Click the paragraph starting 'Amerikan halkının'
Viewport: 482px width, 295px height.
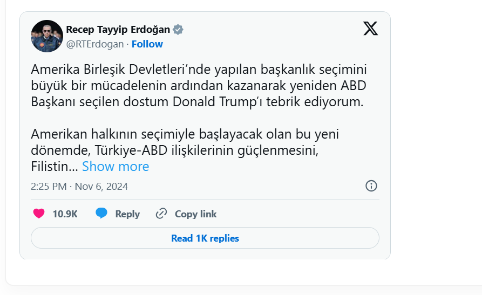point(185,134)
